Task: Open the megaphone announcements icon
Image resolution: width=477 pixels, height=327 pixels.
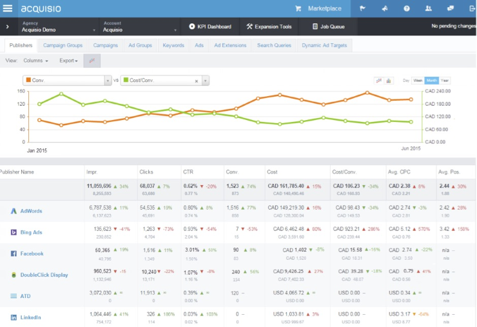Action: coord(385,8)
